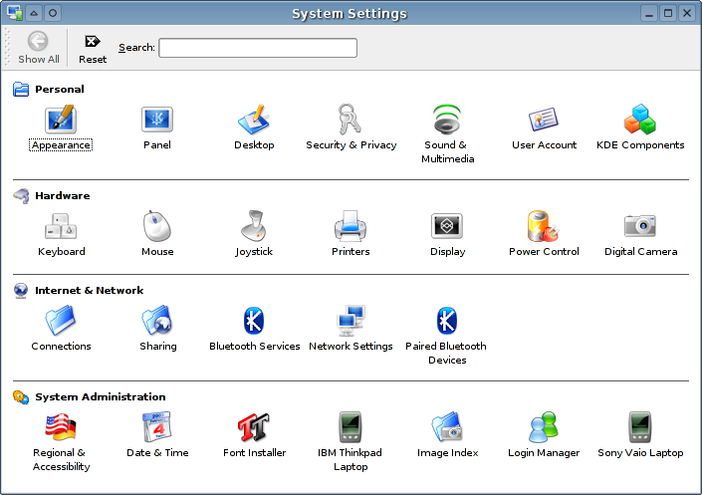Open Security & Privacy settings
Image resolution: width=702 pixels, height=495 pixels.
tap(351, 122)
